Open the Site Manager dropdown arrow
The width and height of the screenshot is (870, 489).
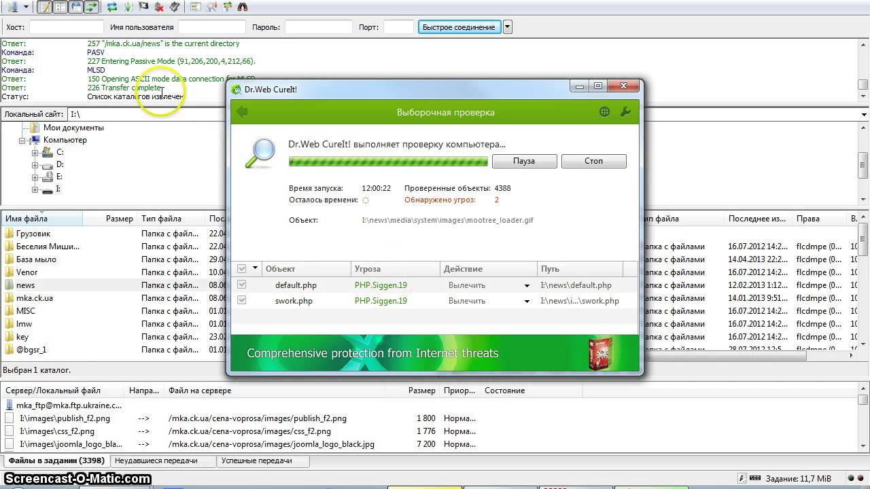coord(26,7)
